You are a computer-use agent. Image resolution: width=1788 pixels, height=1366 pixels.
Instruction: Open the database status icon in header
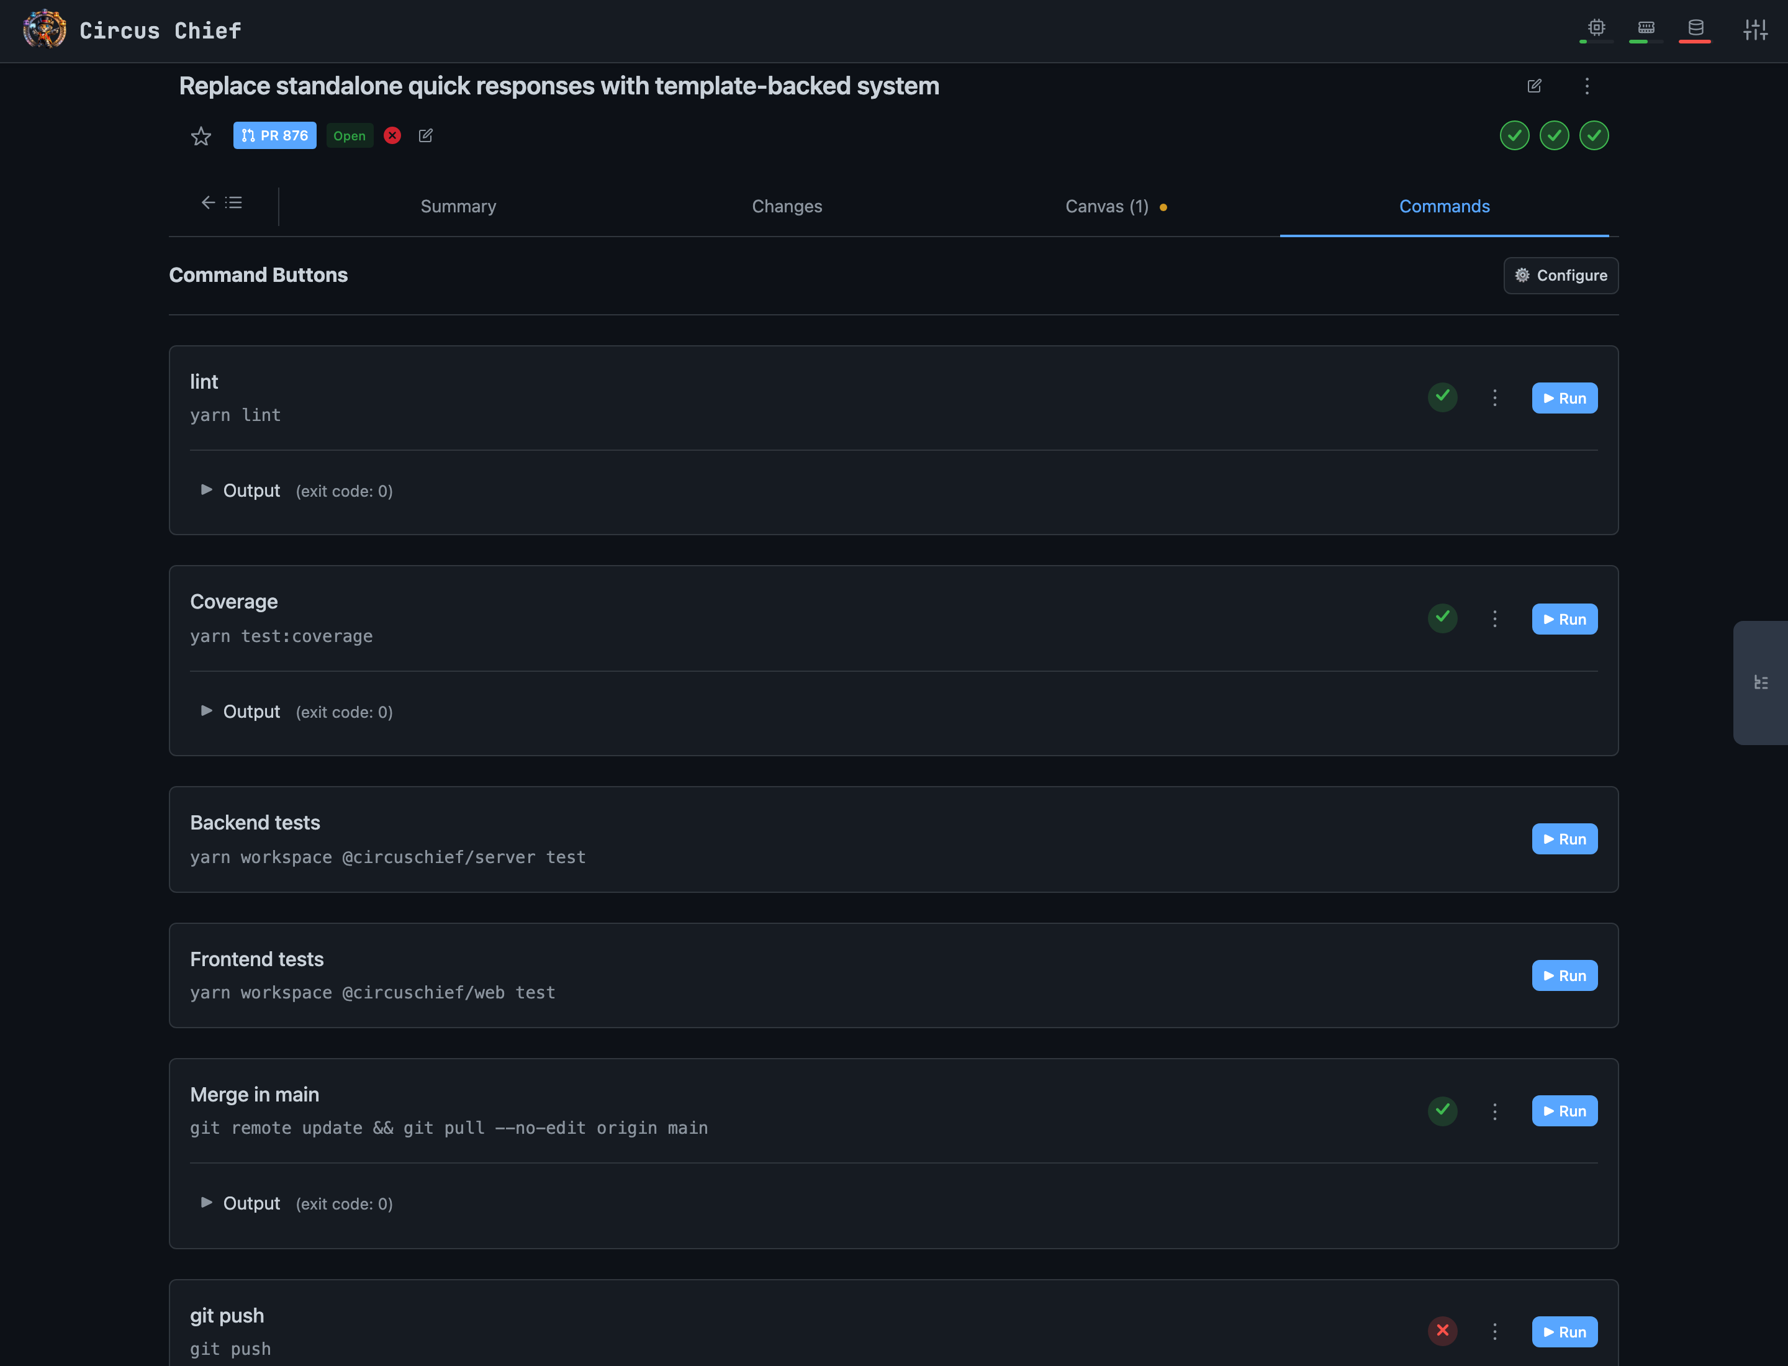pos(1695,29)
